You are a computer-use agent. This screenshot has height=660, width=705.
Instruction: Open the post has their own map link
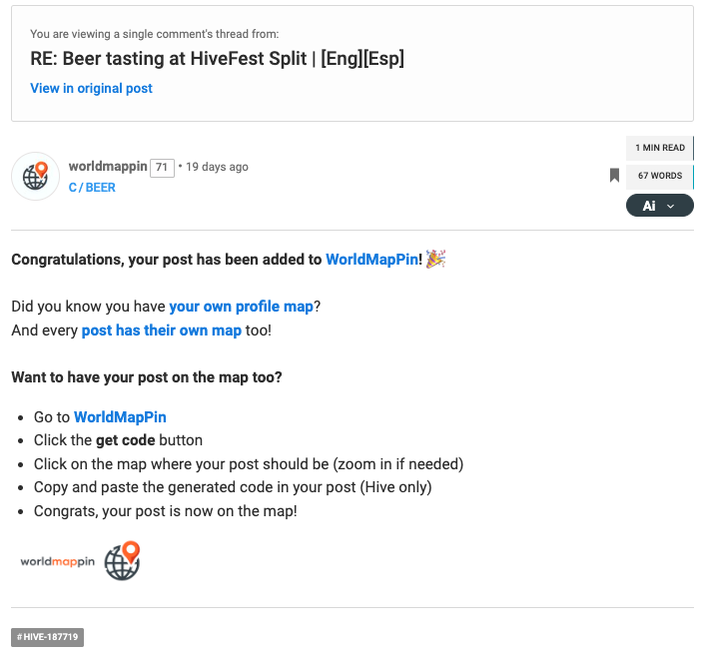(x=162, y=330)
